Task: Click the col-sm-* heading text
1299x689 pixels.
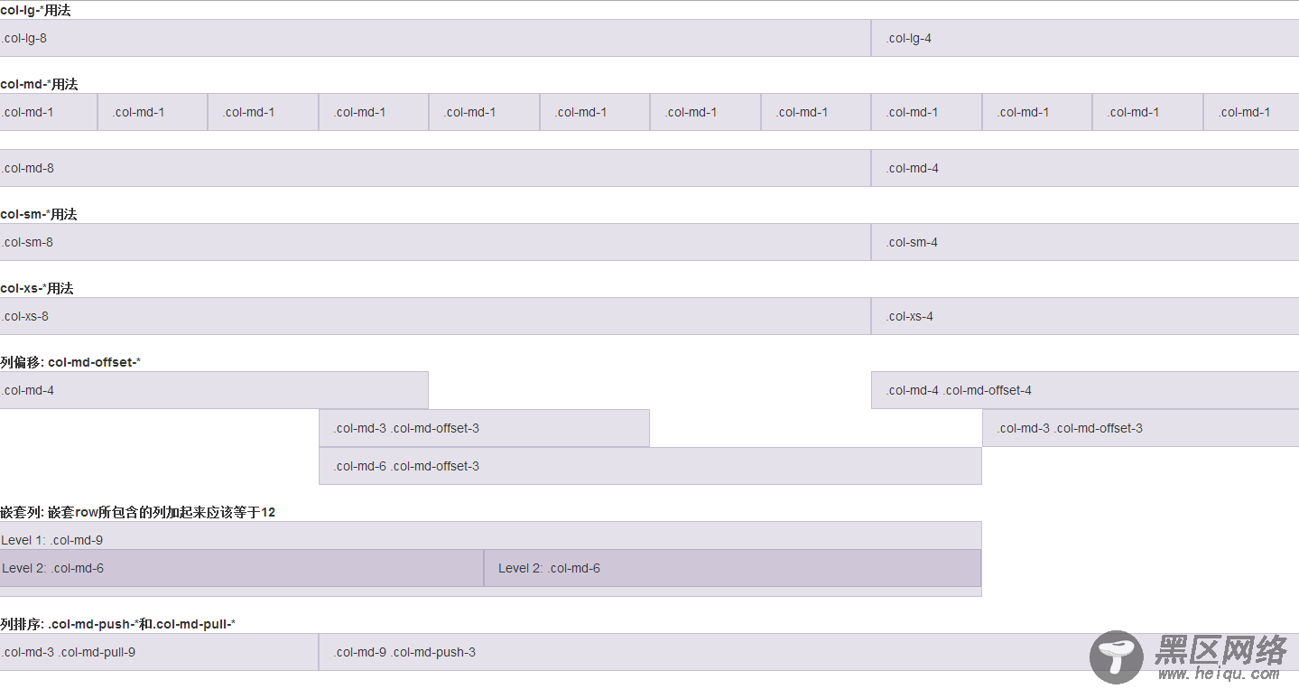Action: [x=39, y=214]
